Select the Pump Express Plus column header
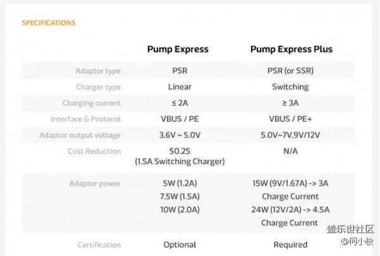The image size is (380, 256). [291, 49]
